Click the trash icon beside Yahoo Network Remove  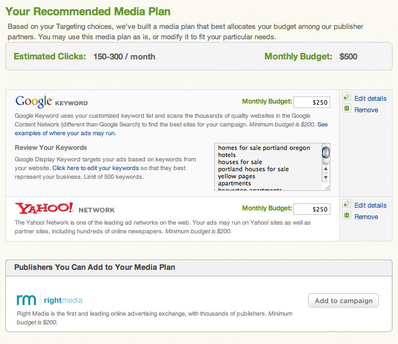(x=347, y=215)
